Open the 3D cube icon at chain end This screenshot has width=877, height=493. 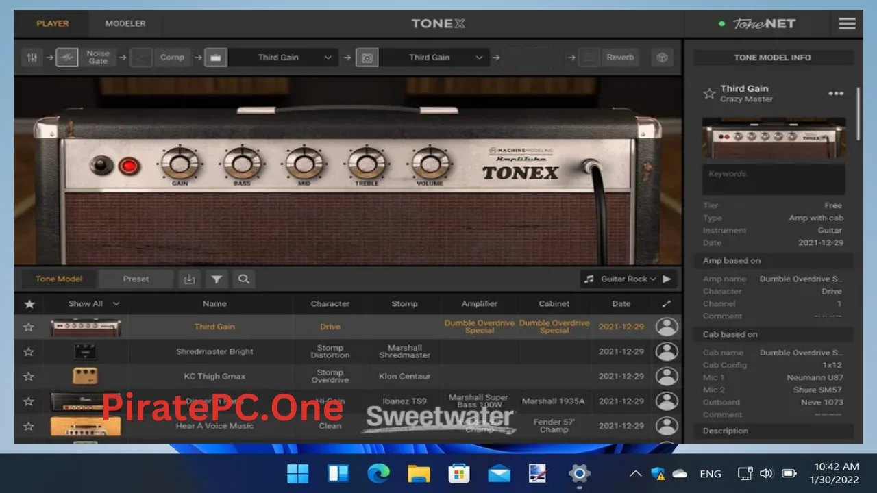coord(662,58)
